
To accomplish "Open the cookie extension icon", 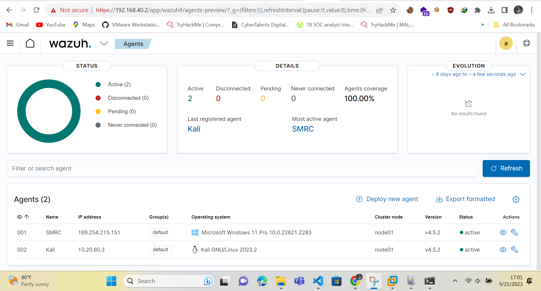I will (x=410, y=10).
